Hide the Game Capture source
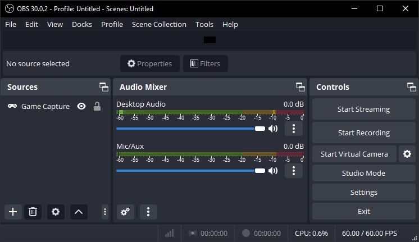Image resolution: width=419 pixels, height=242 pixels. tap(81, 106)
